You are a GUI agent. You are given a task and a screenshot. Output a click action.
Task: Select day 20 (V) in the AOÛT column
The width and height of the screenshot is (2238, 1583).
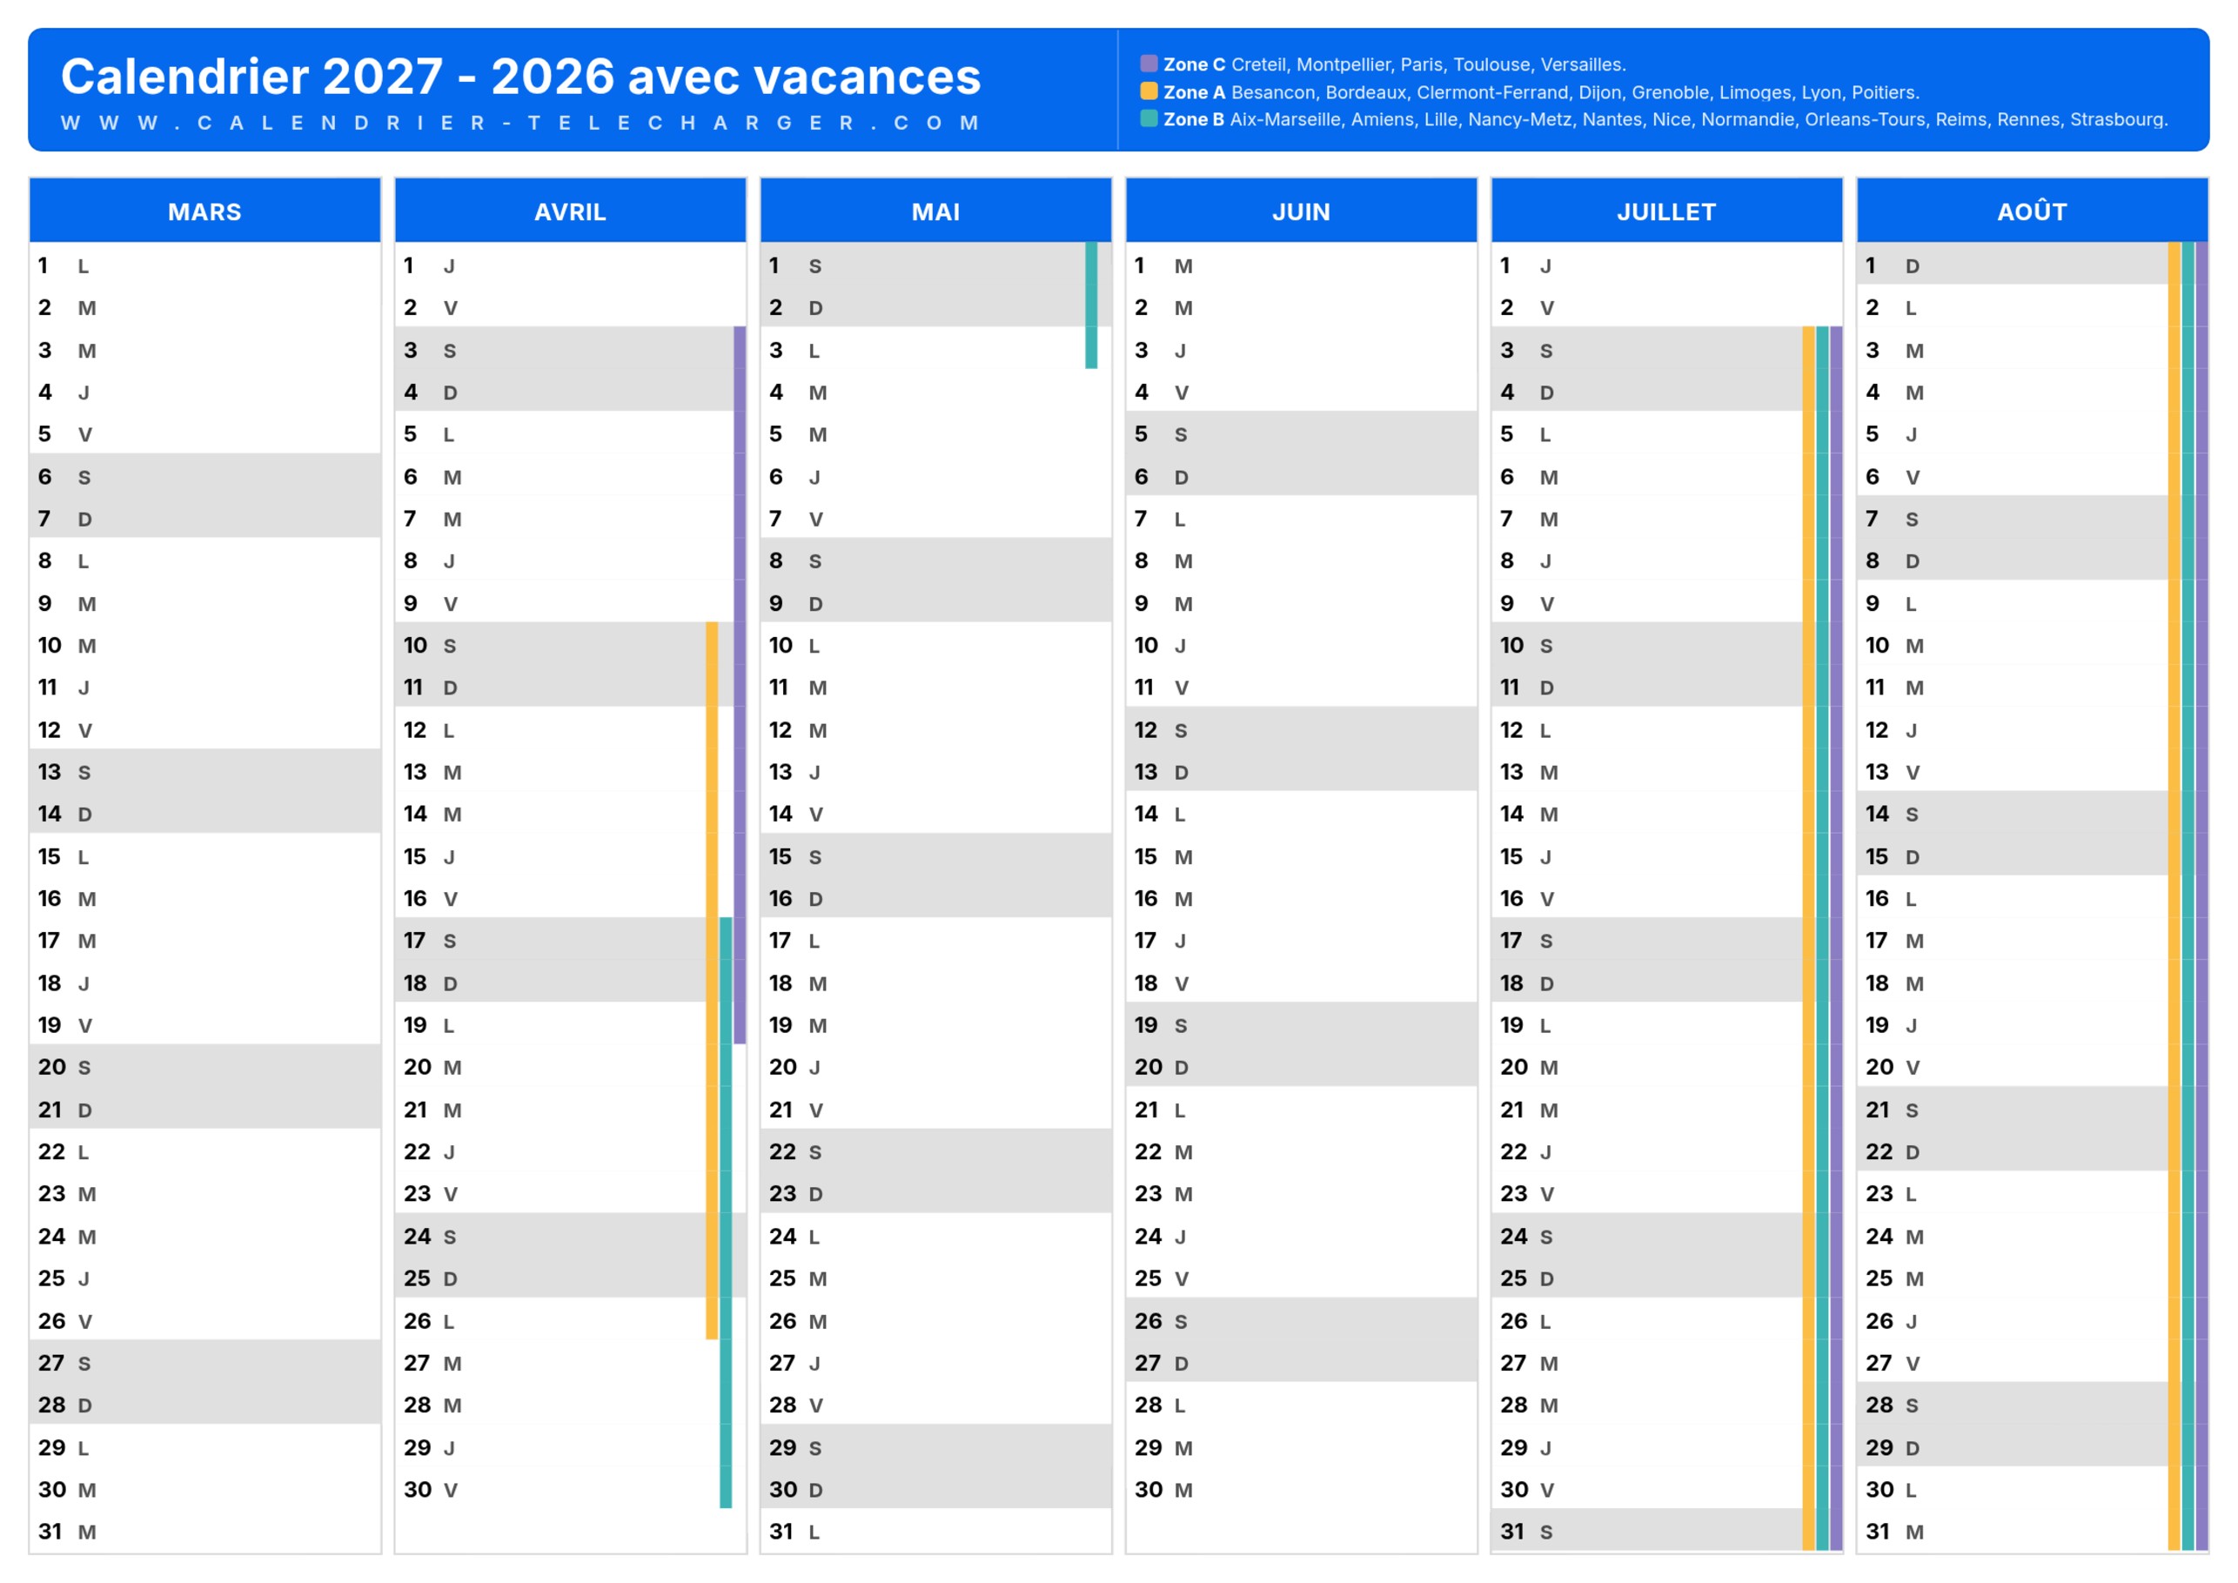pyautogui.click(x=2033, y=1066)
